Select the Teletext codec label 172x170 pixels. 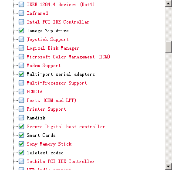45,153
